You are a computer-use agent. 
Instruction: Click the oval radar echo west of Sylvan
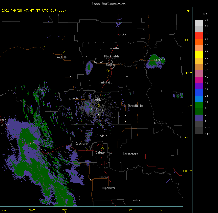[89, 68]
